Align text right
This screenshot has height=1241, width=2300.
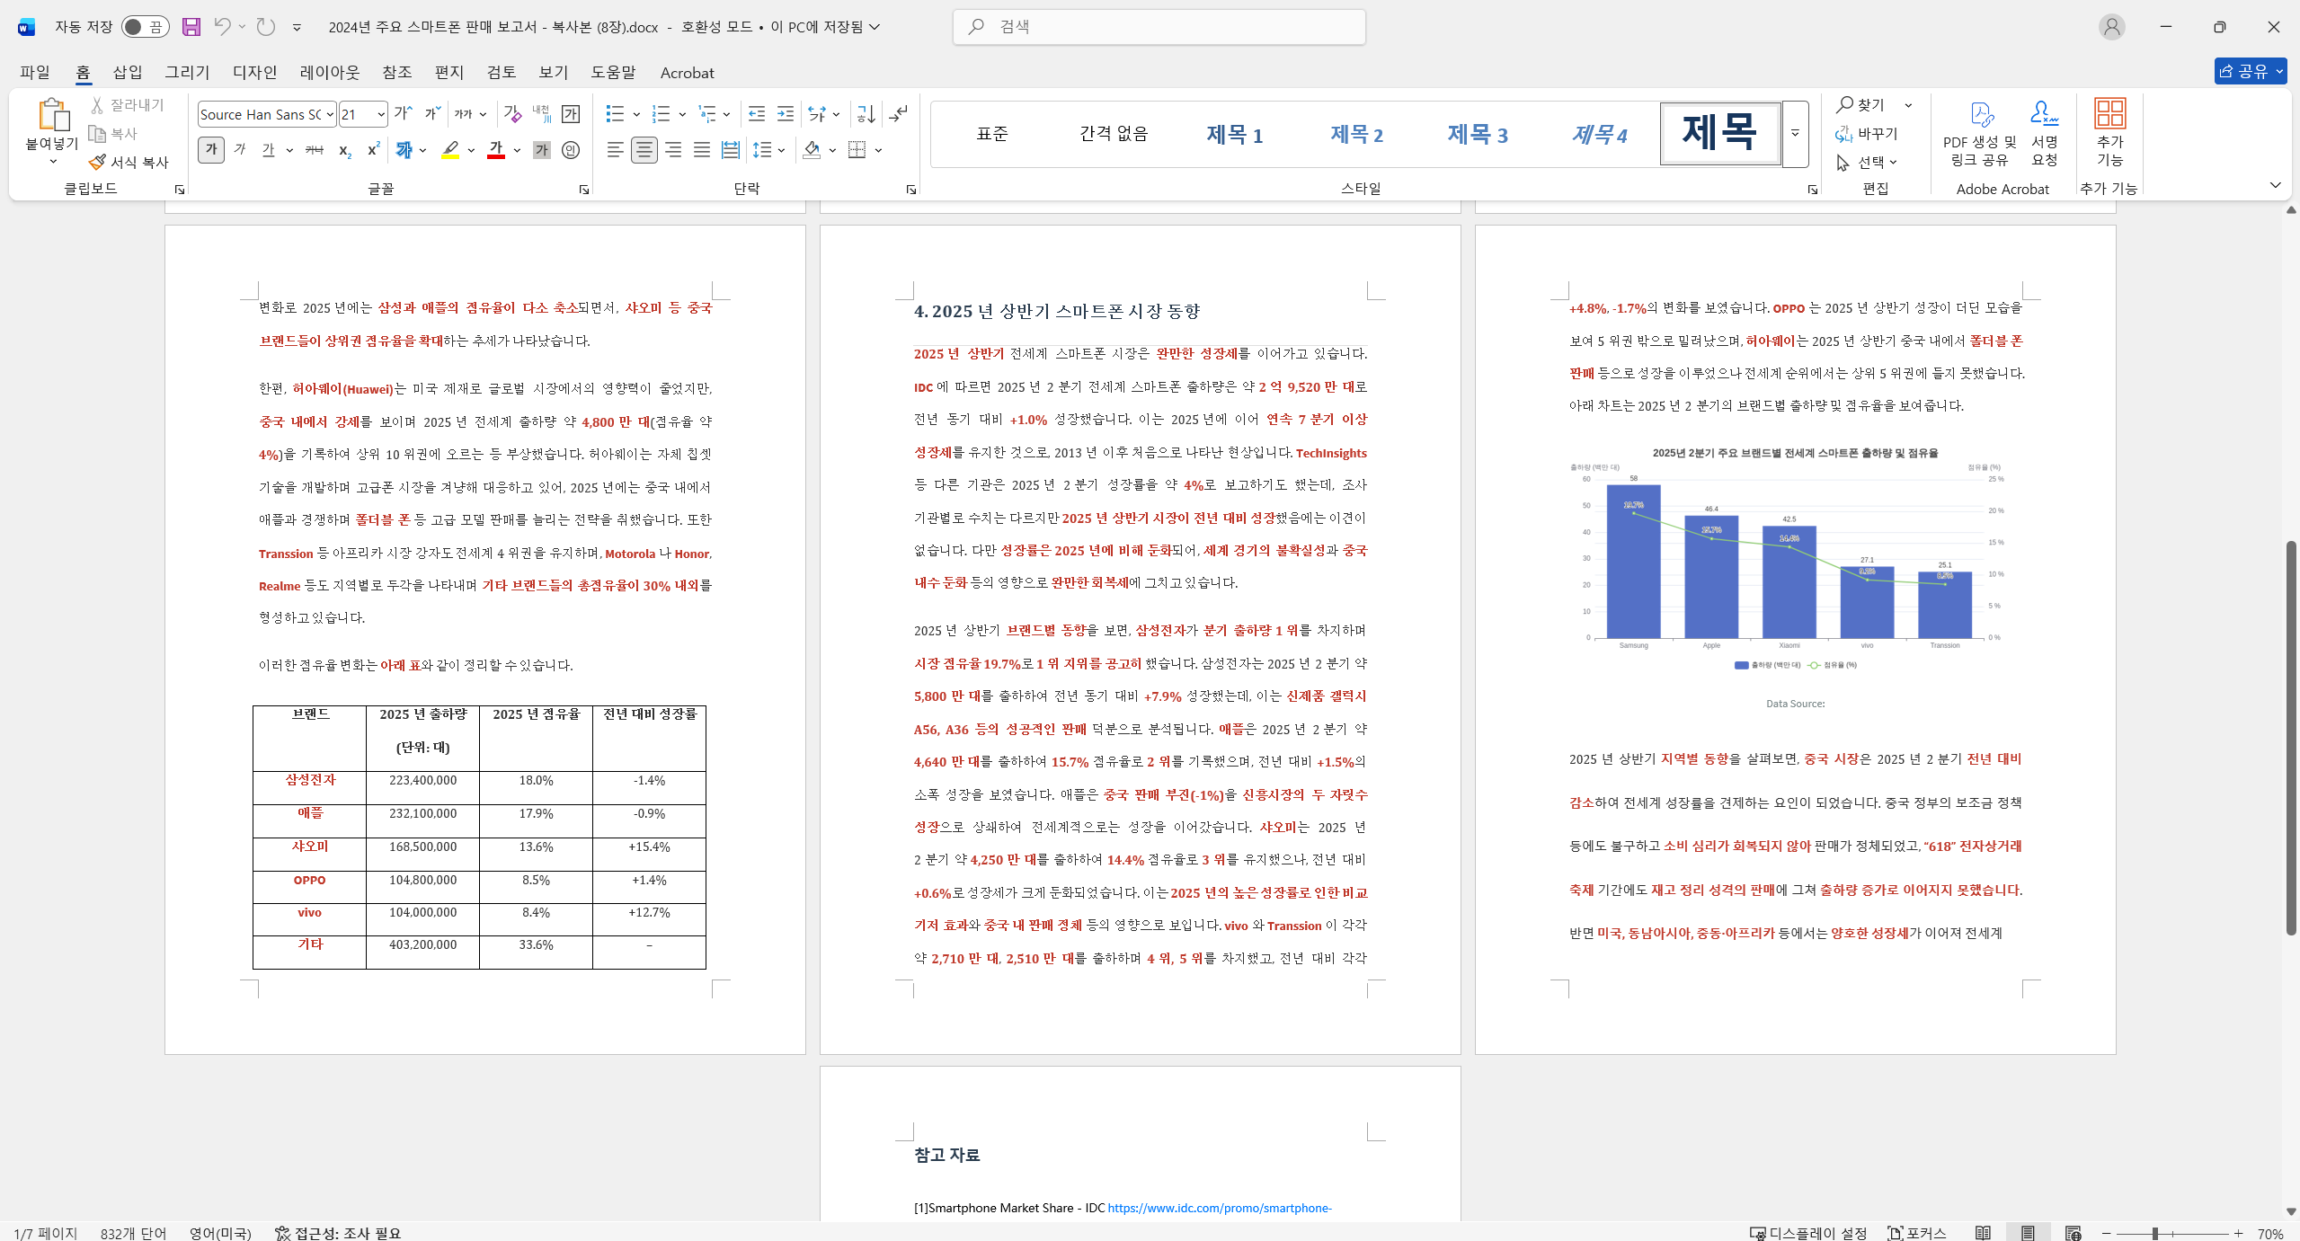coord(672,150)
